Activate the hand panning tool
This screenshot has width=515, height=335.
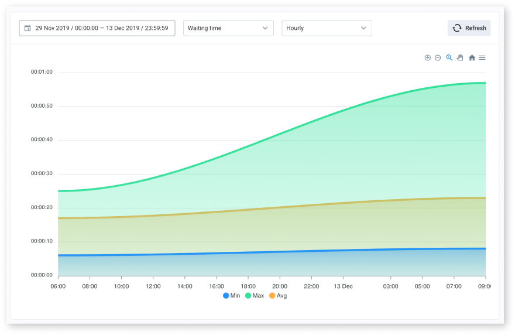[460, 58]
